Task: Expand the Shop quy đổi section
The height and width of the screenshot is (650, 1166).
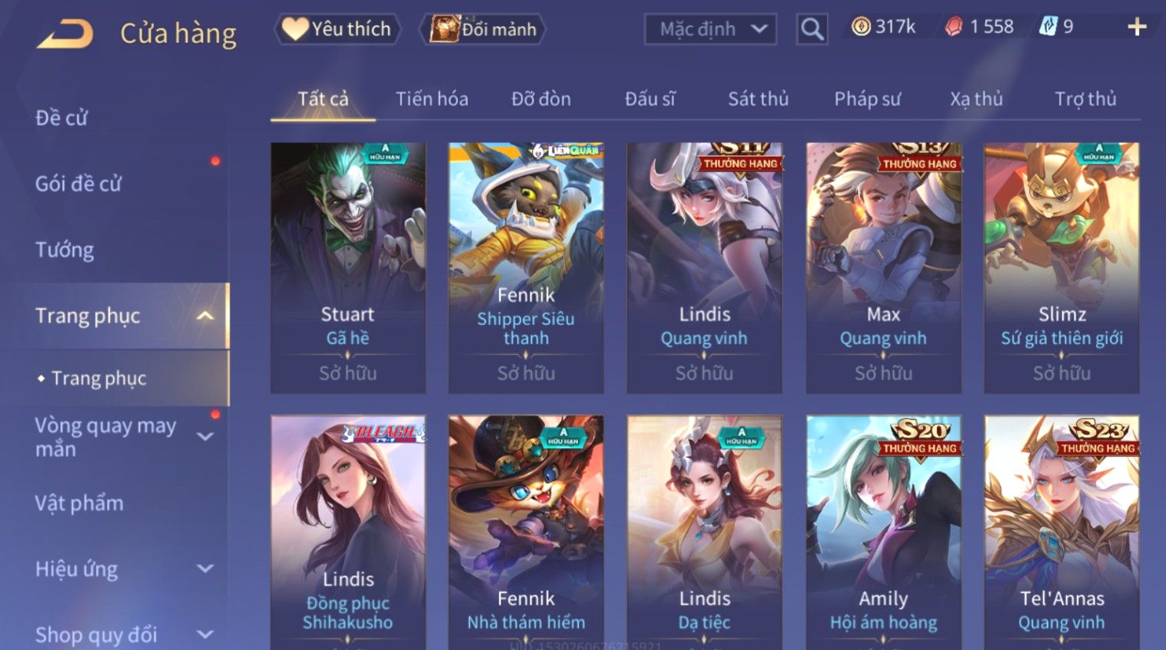Action: 205,635
